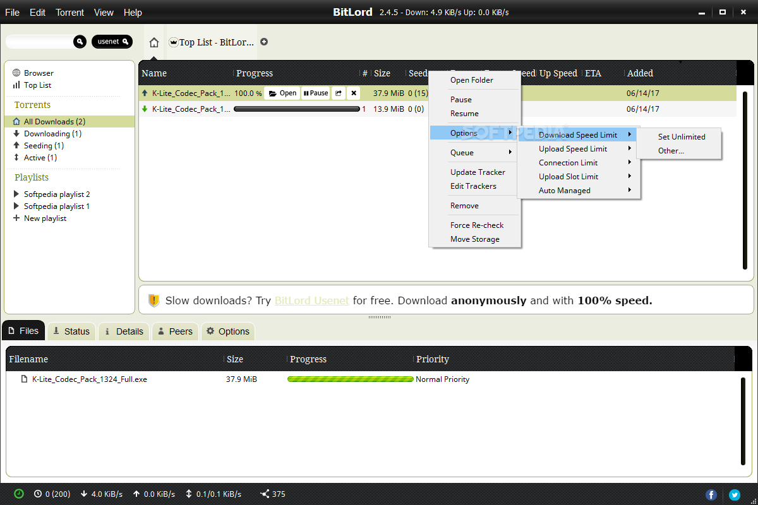
Task: Click the Facebook icon in status bar
Action: click(711, 494)
